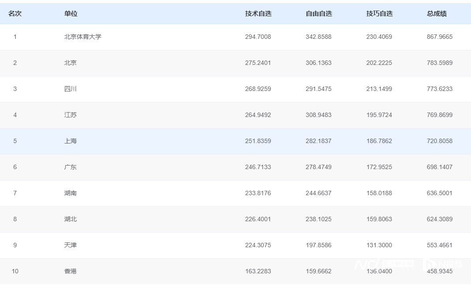Click the 天津 unit name

click(70, 245)
